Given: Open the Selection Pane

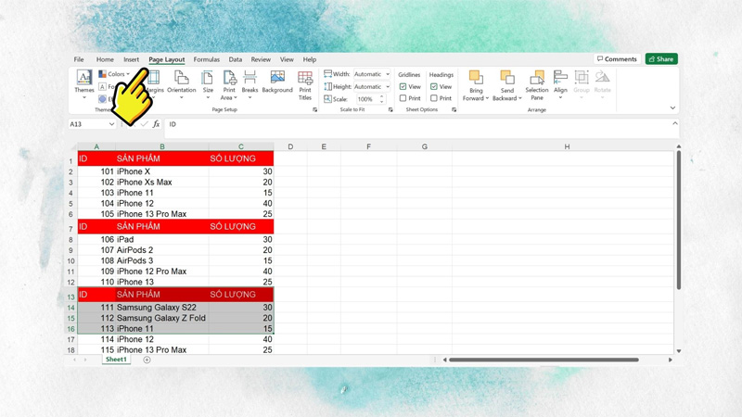Looking at the screenshot, I should pos(537,85).
